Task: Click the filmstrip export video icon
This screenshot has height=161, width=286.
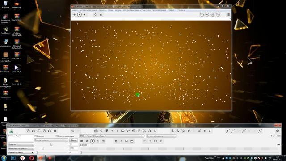Action: point(55,131)
